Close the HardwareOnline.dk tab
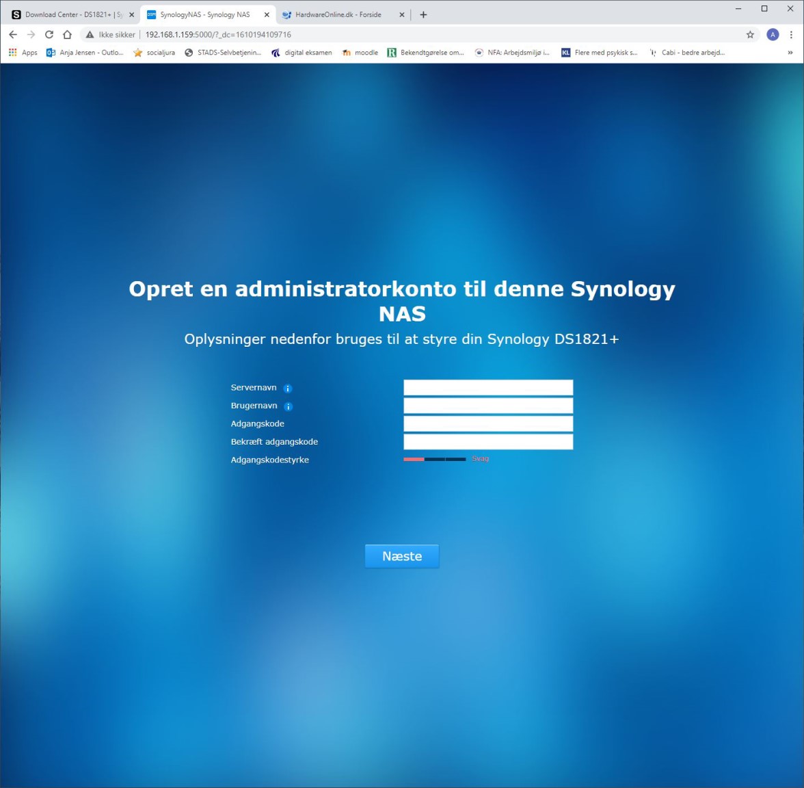The image size is (804, 788). pos(402,15)
